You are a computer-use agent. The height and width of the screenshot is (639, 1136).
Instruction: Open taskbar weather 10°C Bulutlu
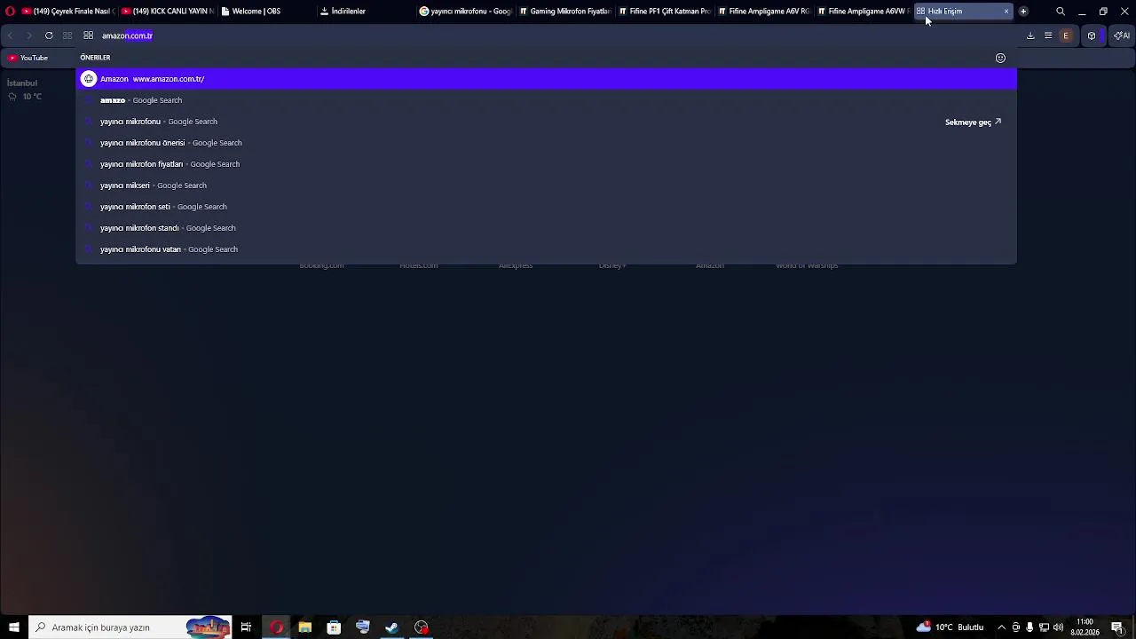pyautogui.click(x=951, y=627)
